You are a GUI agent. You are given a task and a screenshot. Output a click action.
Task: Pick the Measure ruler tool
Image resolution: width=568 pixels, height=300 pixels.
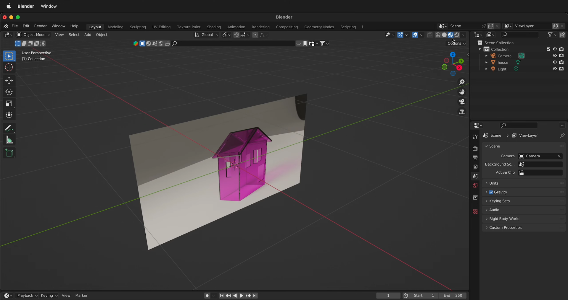(9, 140)
